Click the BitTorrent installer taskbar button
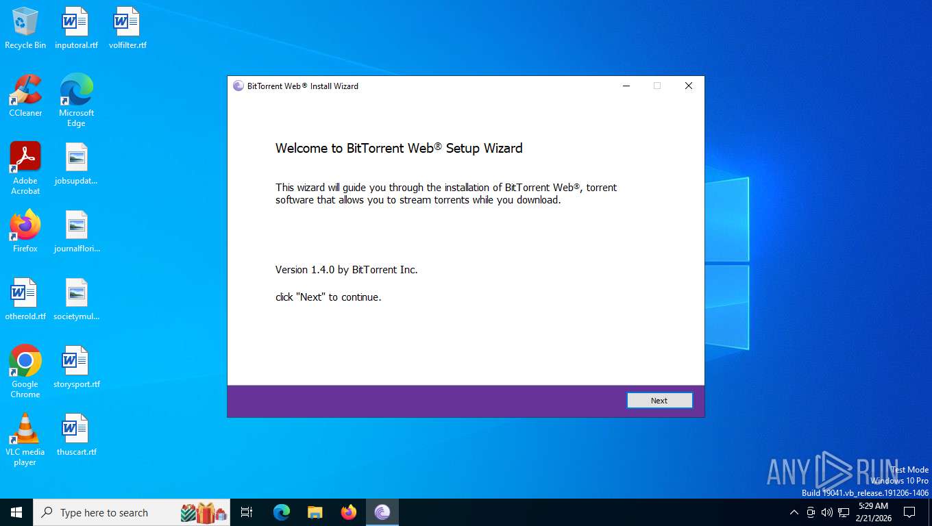 click(x=382, y=512)
